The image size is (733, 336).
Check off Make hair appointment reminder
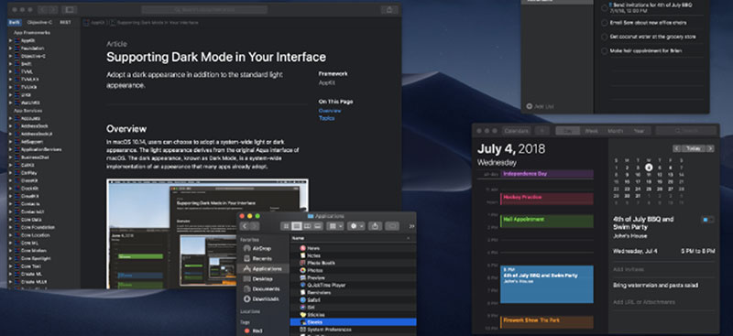pos(605,51)
